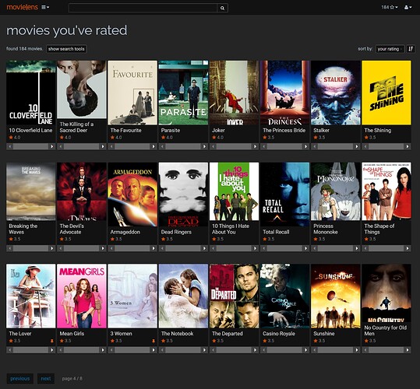This screenshot has height=389, width=420.
Task: Click right scroll arrow under Dead Ringers
Action: point(204,248)
